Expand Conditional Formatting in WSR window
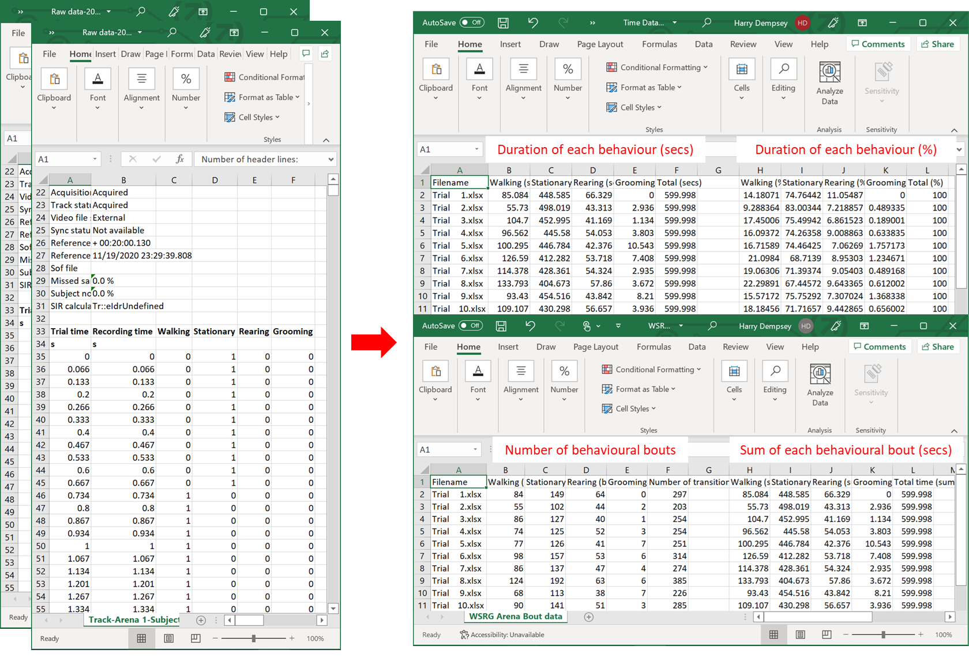 (651, 369)
